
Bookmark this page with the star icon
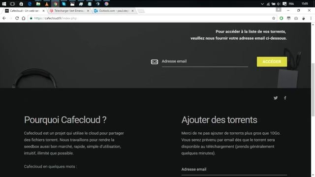(x=274, y=18)
